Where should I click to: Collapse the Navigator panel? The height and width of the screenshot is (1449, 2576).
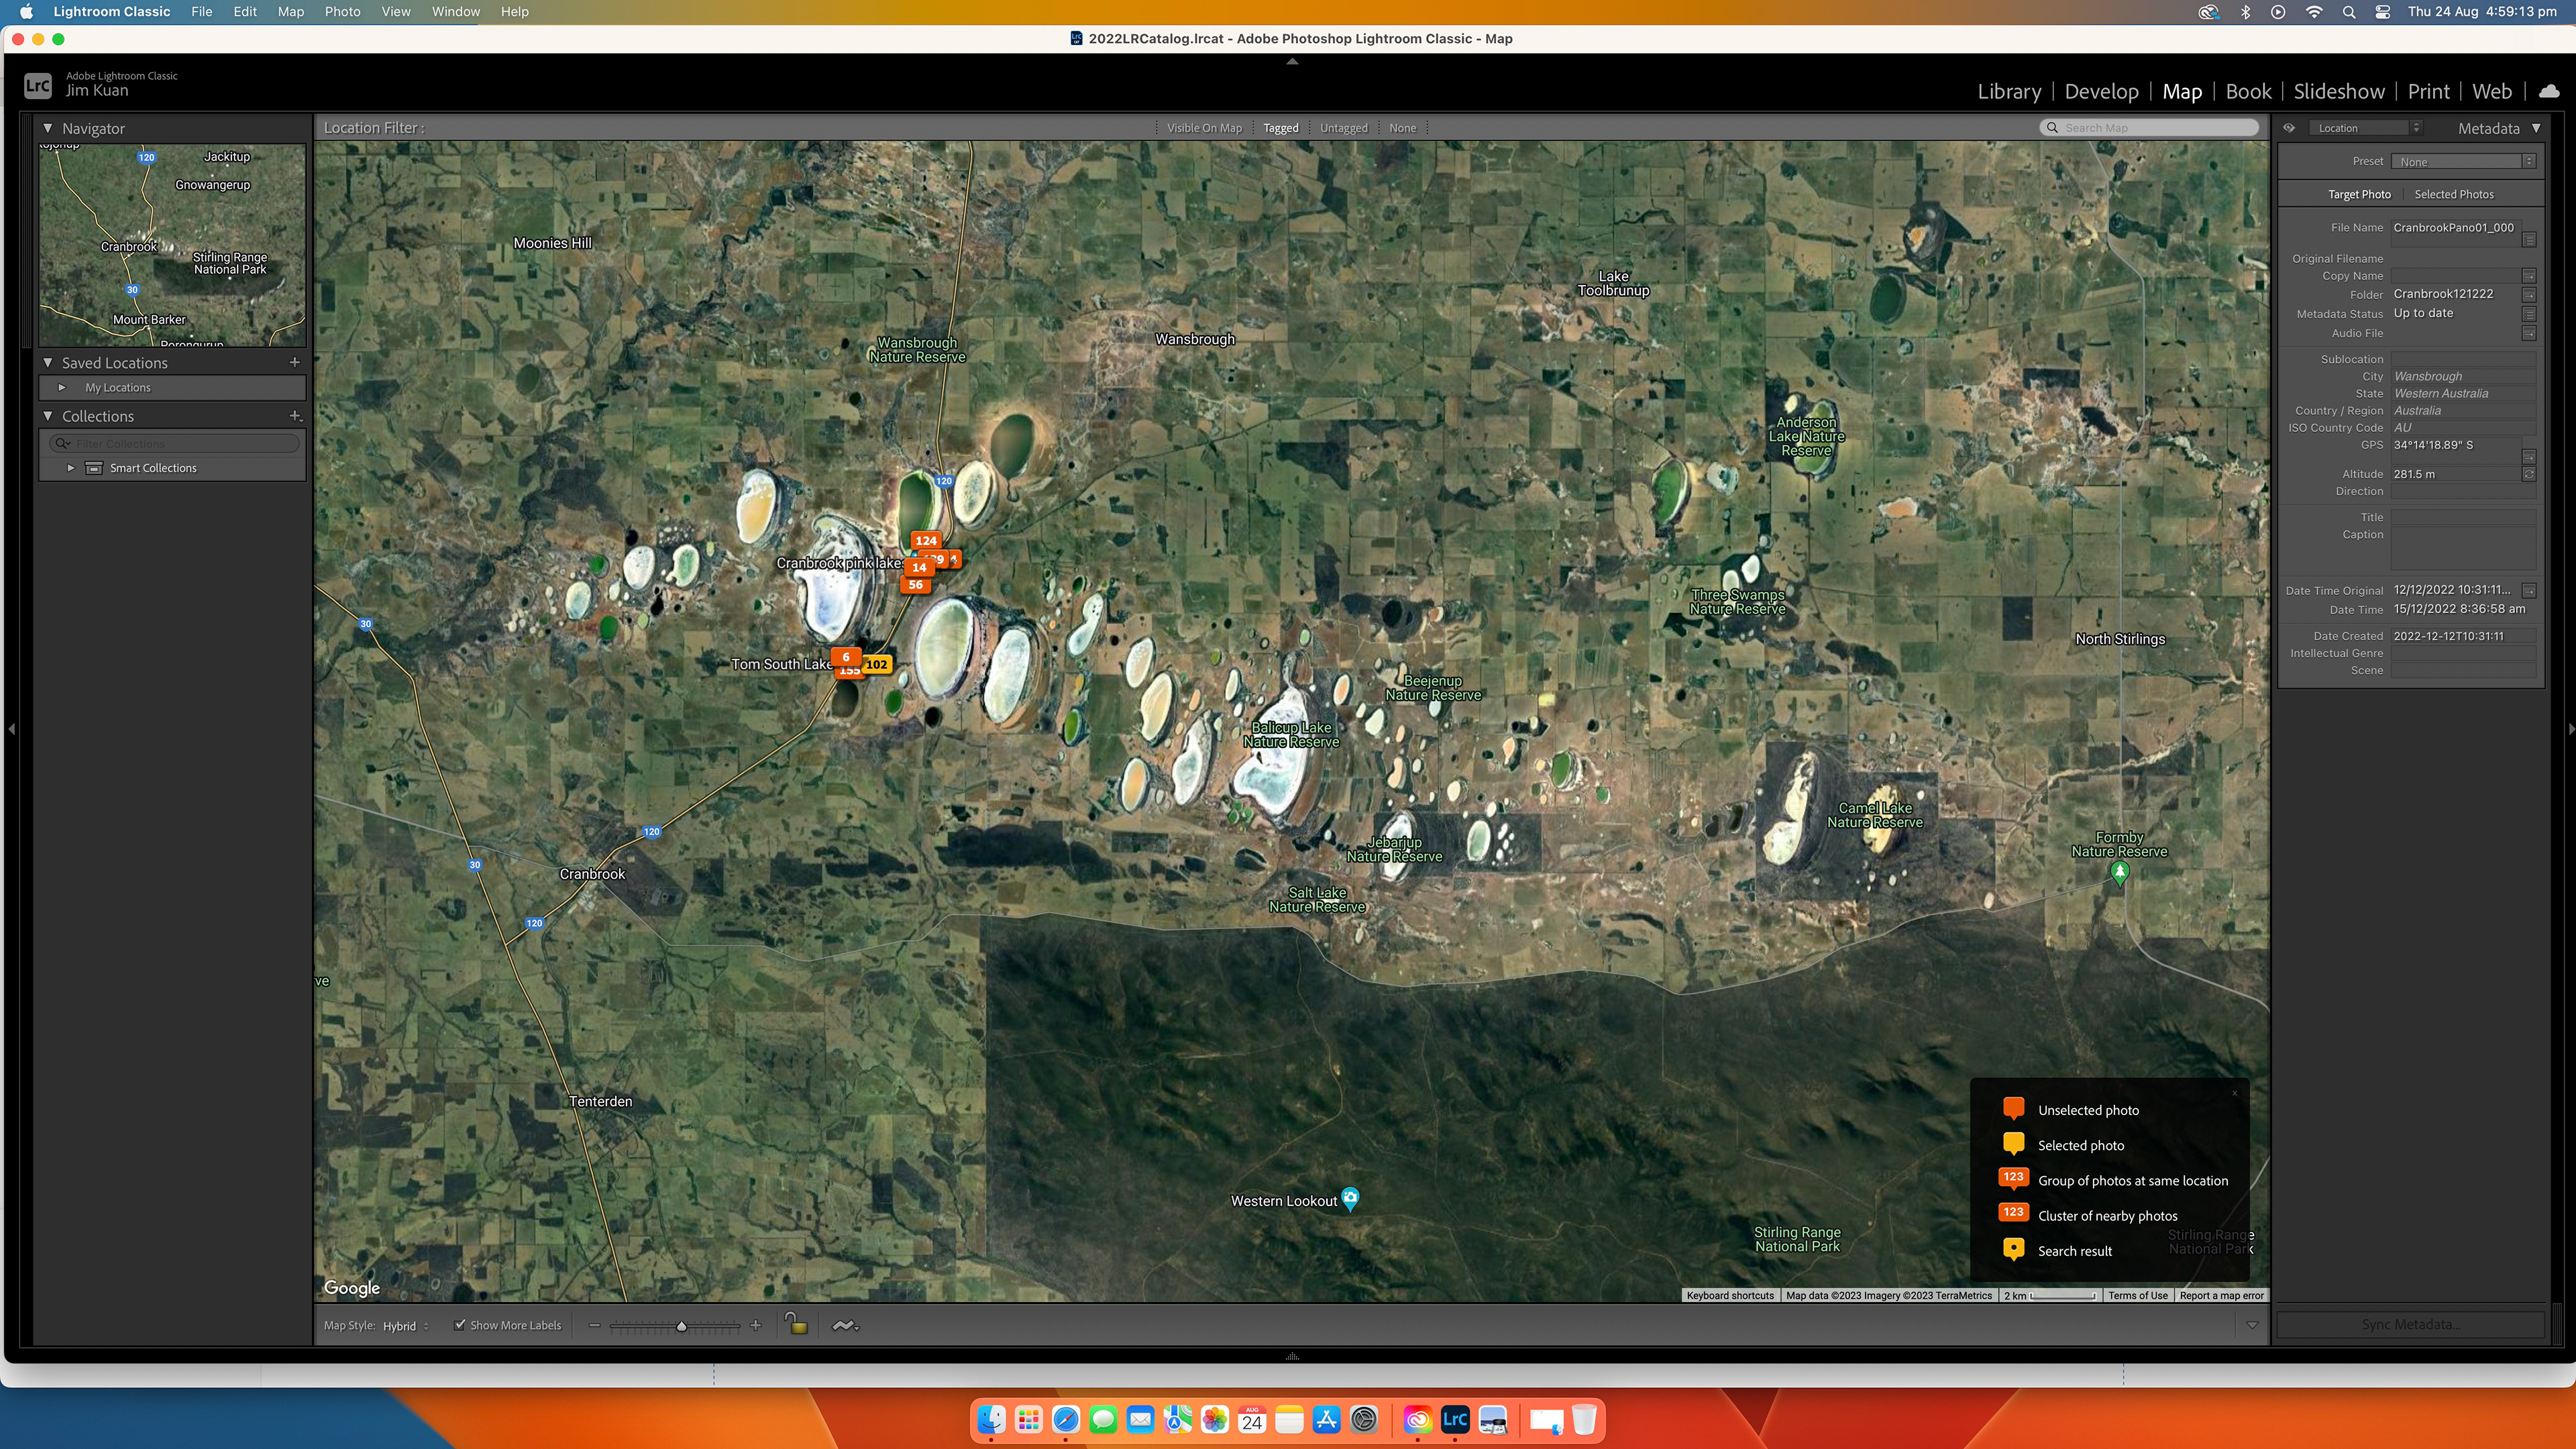pos(47,128)
